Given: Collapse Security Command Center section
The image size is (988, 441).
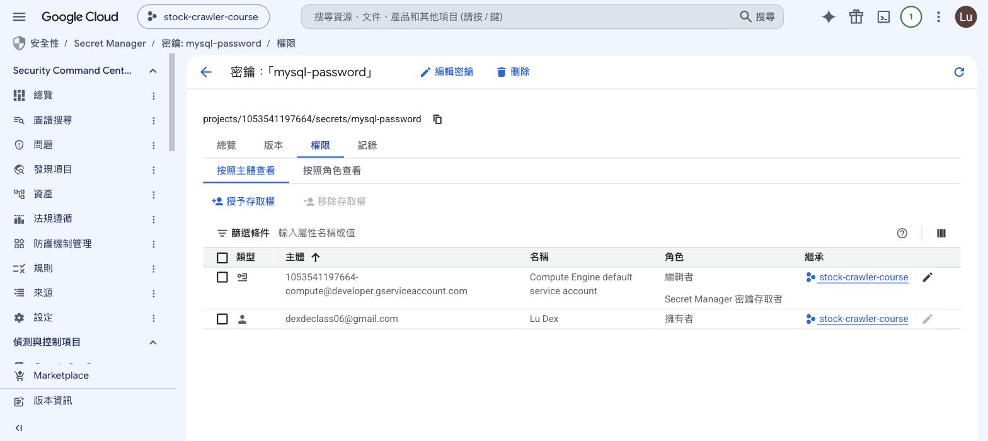Looking at the screenshot, I should (x=152, y=71).
